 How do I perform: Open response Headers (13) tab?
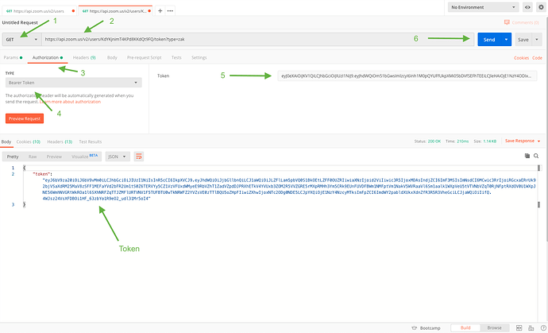point(60,141)
